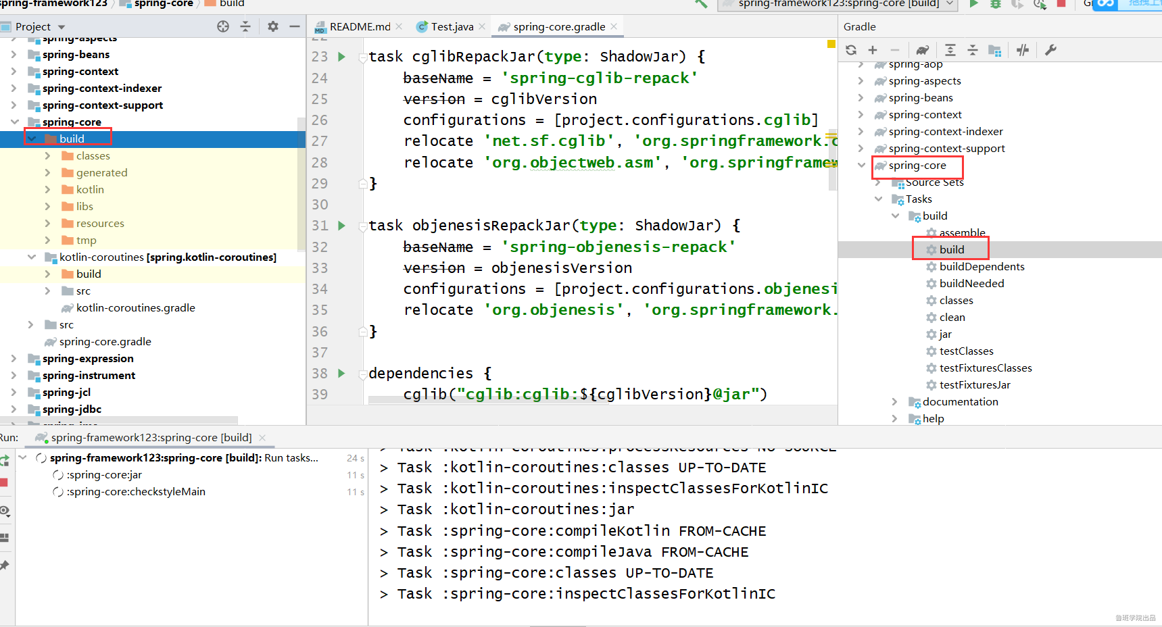Image resolution: width=1162 pixels, height=627 pixels.
Task: Select the Run tab spring-core [build]
Action: click(x=144, y=438)
